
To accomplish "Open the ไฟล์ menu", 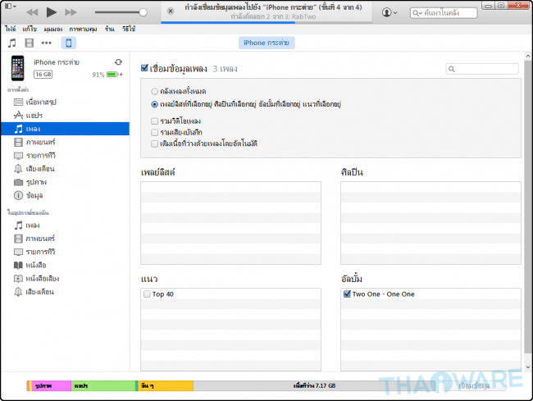I will point(10,29).
